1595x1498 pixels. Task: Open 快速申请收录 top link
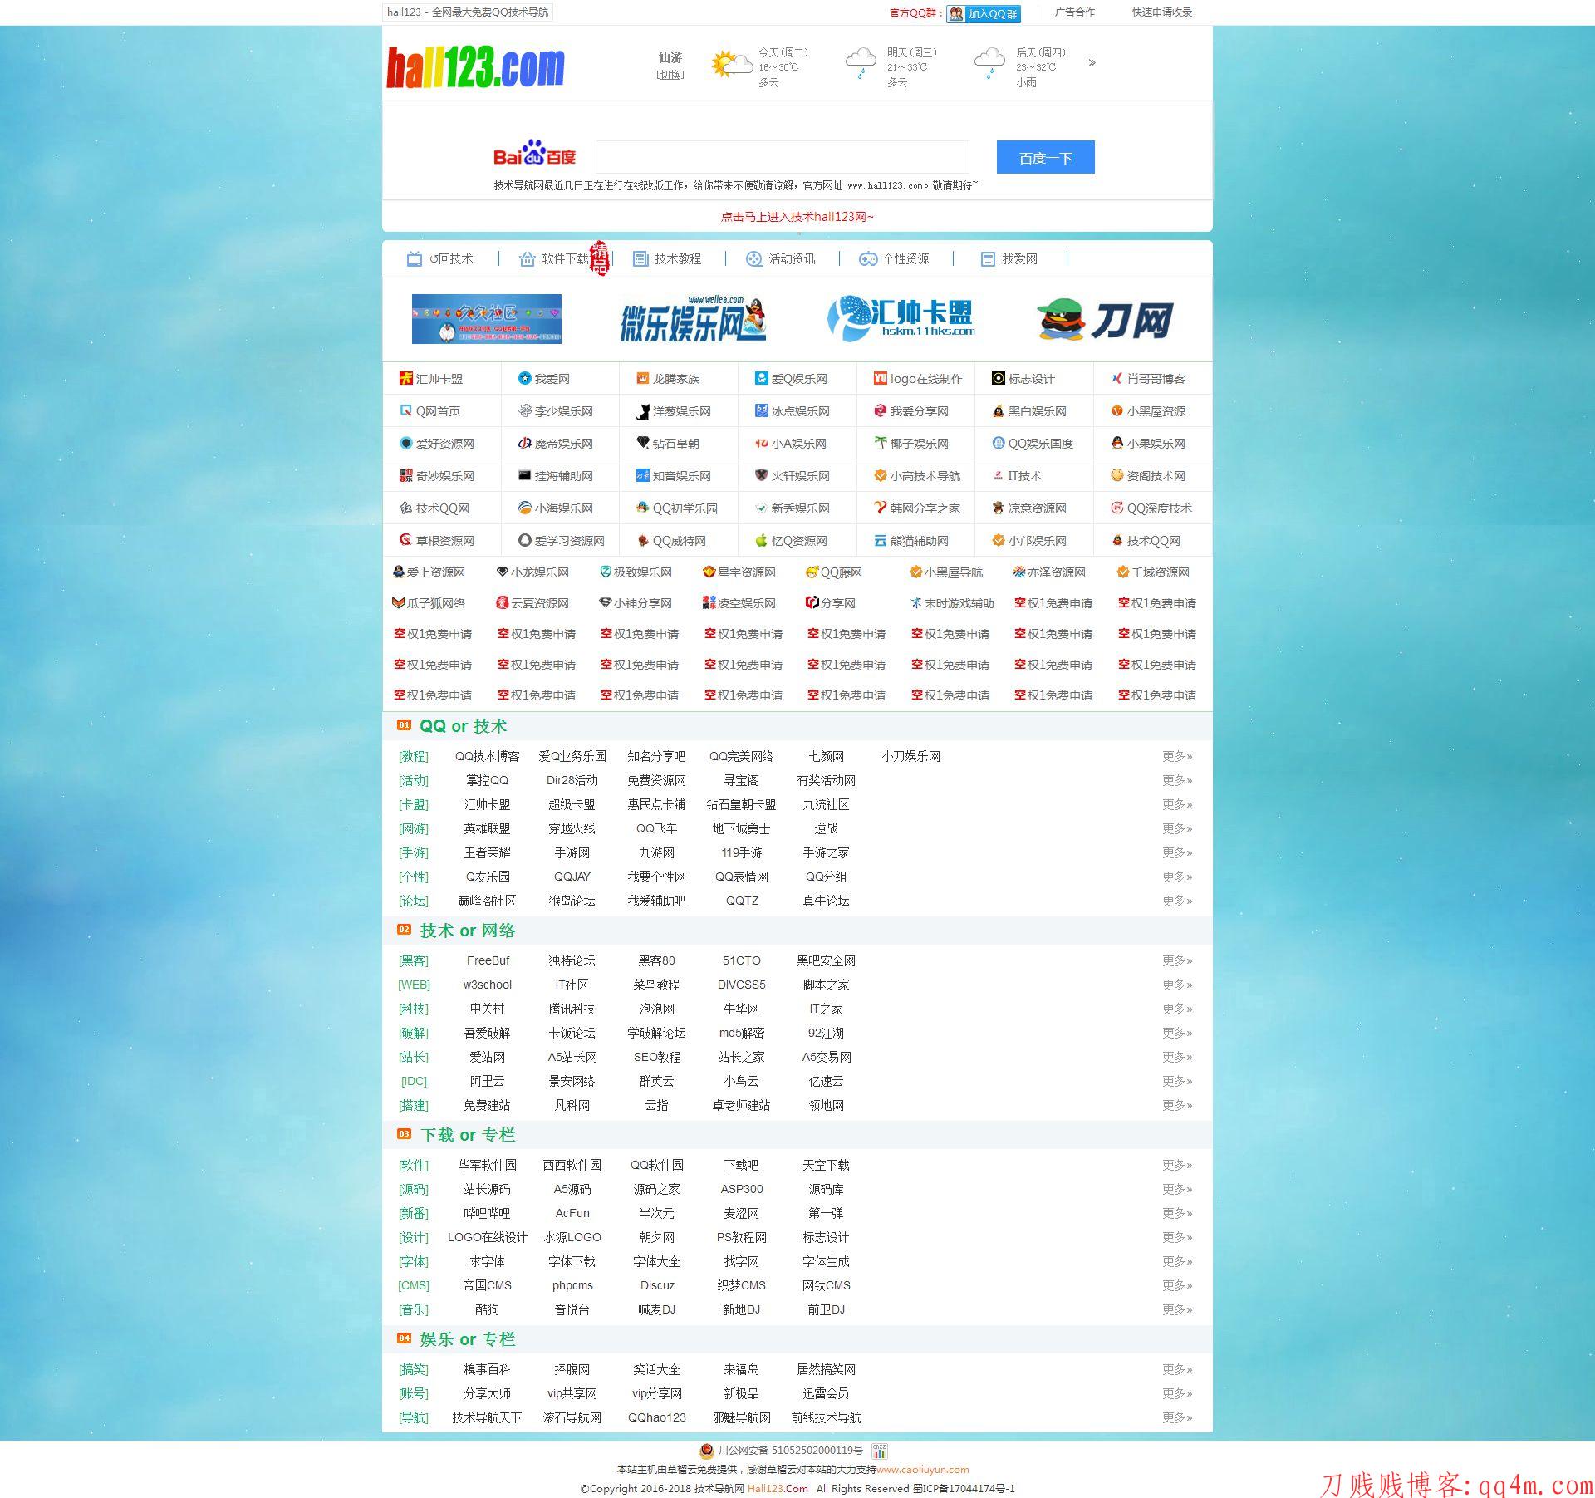click(x=1162, y=12)
